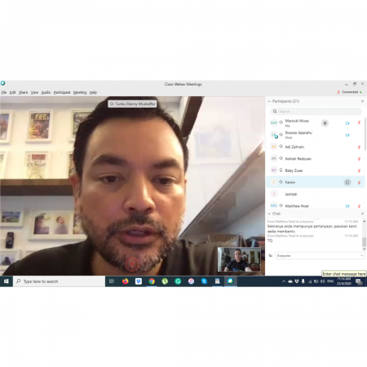Screen dimensions: 367x367
Task: Open the chat recipient Everyone dropdown
Action: [x=320, y=255]
